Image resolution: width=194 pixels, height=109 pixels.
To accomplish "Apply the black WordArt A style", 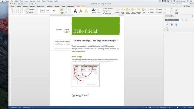I will point(75,11).
